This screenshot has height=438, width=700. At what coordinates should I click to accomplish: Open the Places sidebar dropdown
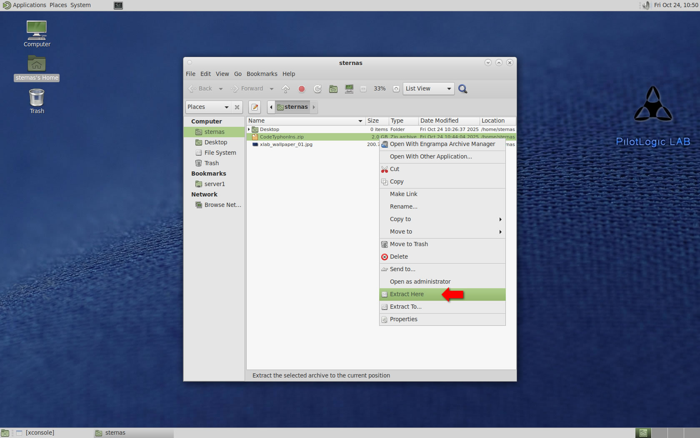click(x=208, y=107)
